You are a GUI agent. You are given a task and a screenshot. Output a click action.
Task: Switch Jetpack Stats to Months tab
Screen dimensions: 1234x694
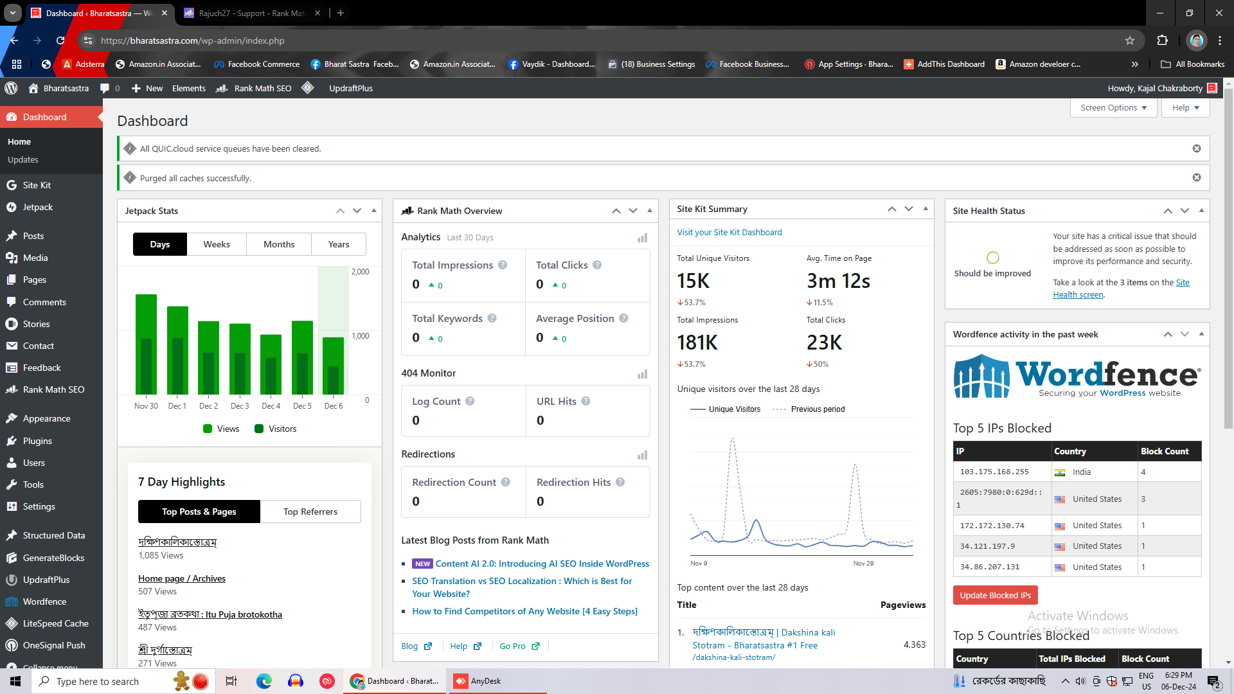[x=279, y=244]
